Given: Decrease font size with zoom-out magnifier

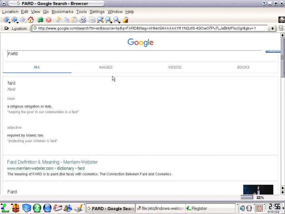Looking at the screenshot, I should point(117,20).
